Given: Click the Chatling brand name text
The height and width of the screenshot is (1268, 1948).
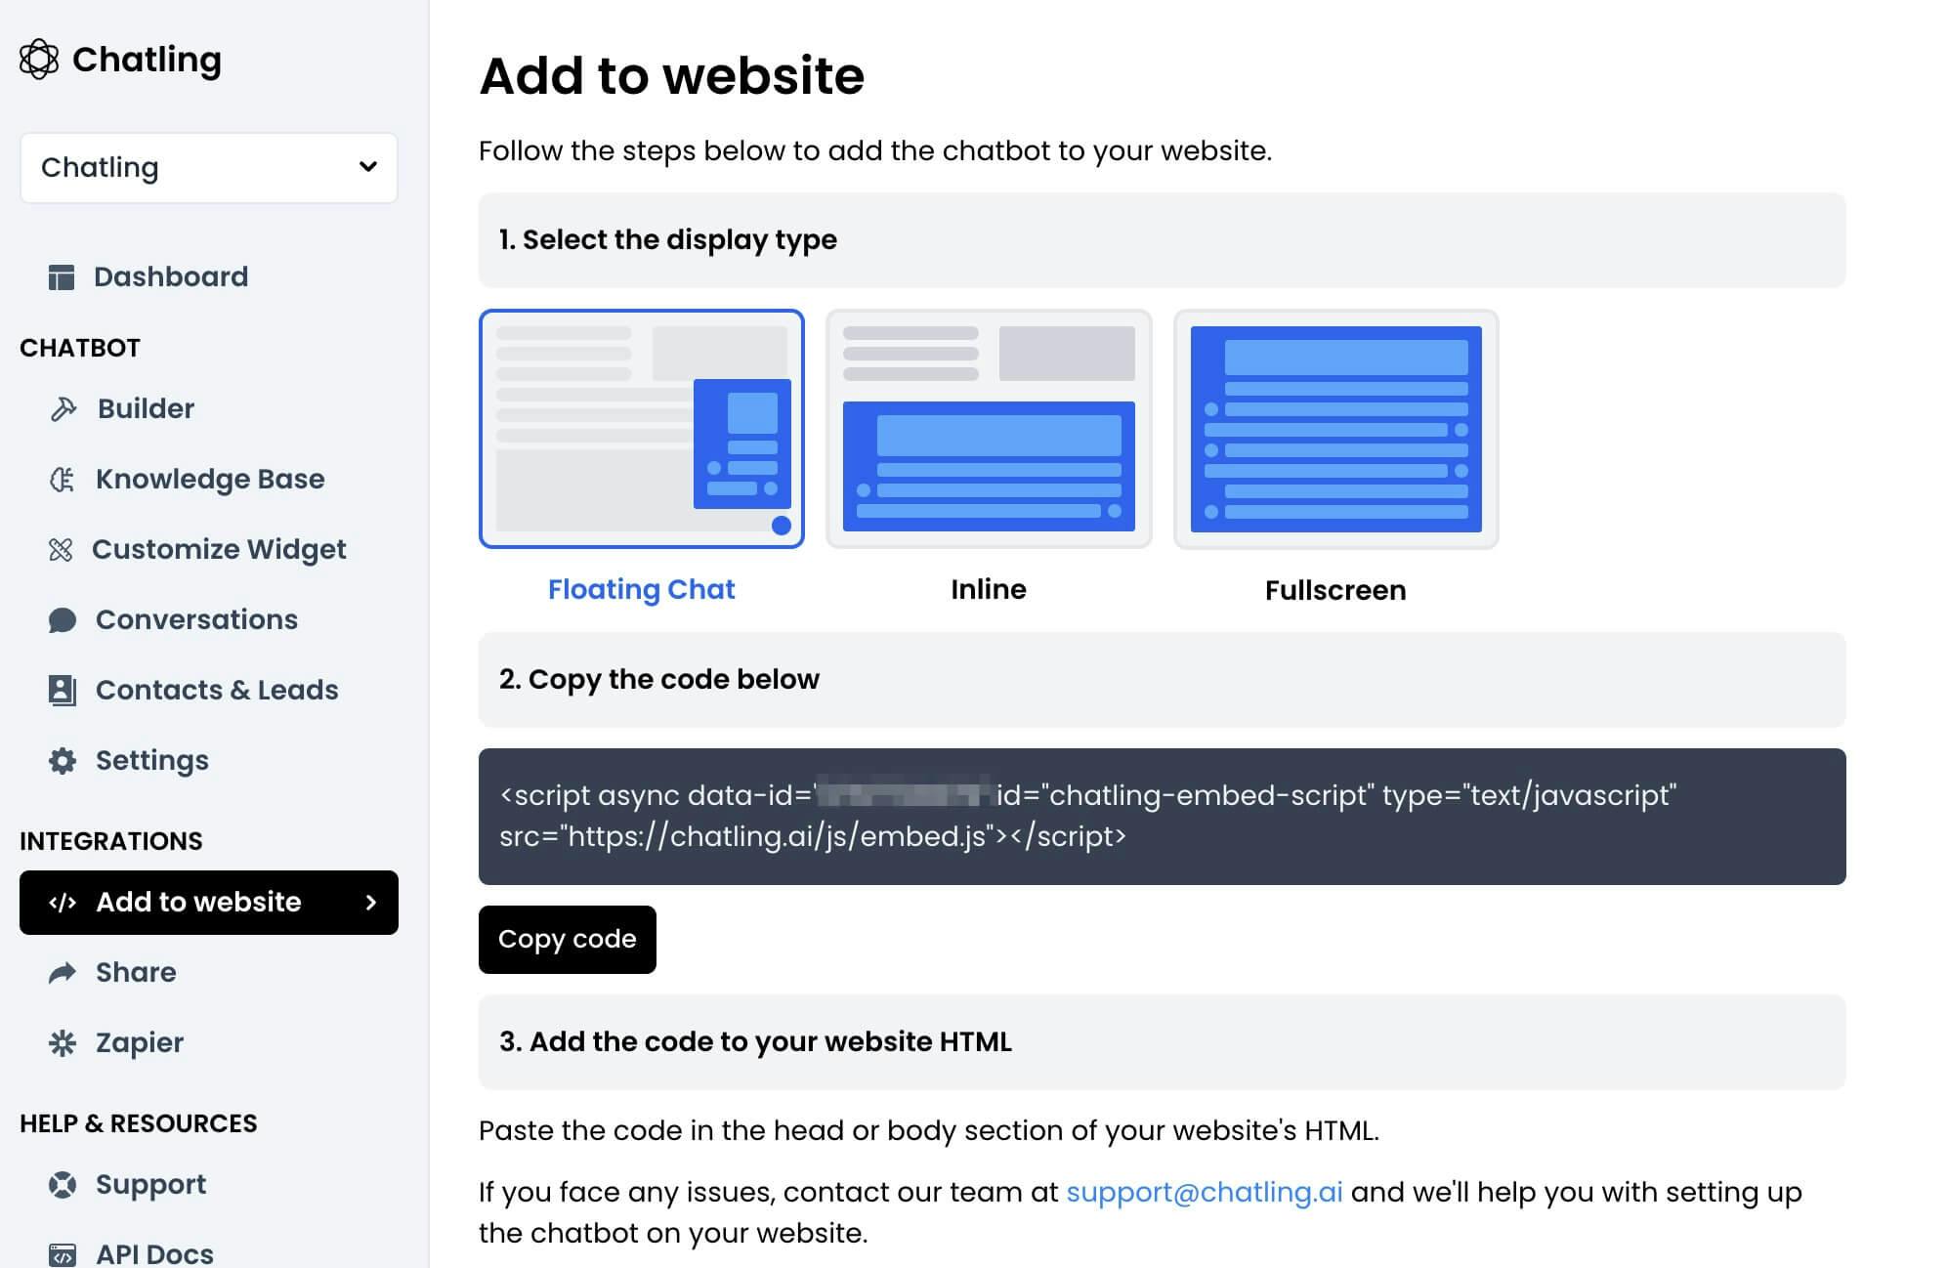Looking at the screenshot, I should point(147,61).
